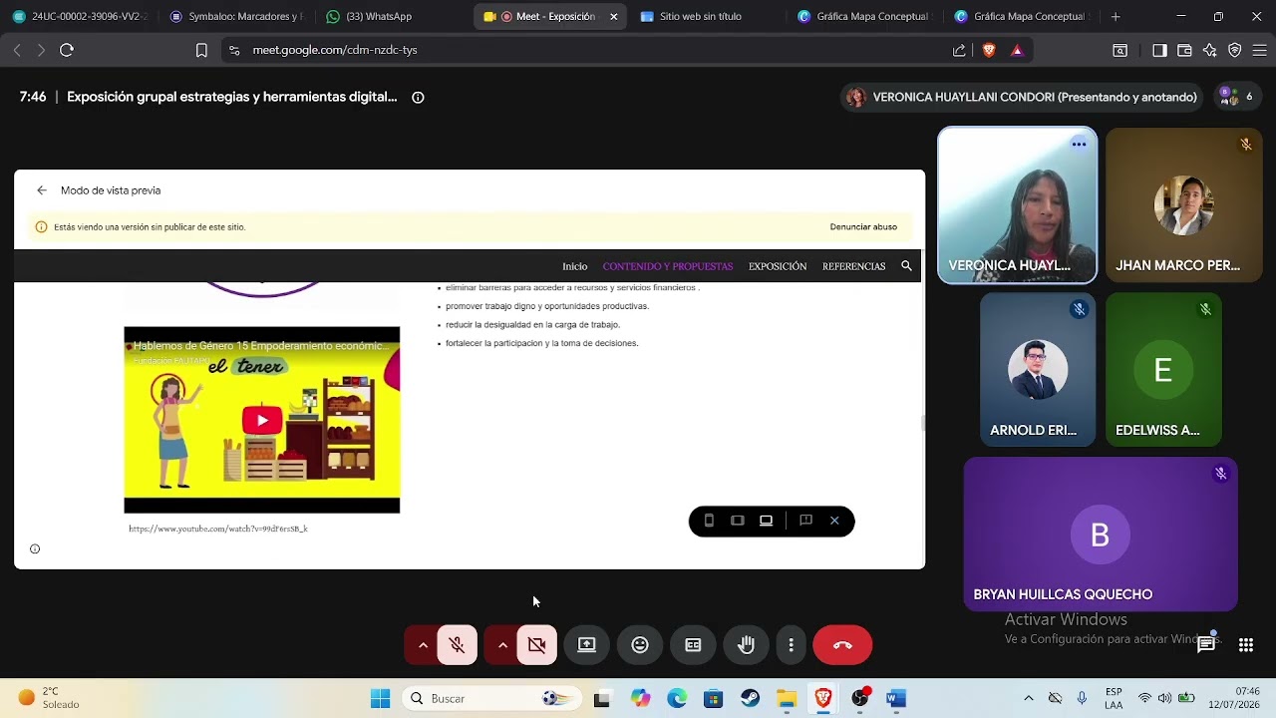The image size is (1276, 718).
Task: Reload the page
Action: point(67,50)
